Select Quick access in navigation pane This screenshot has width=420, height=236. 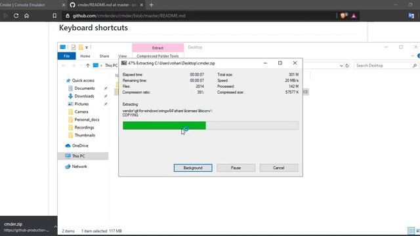[x=83, y=80]
